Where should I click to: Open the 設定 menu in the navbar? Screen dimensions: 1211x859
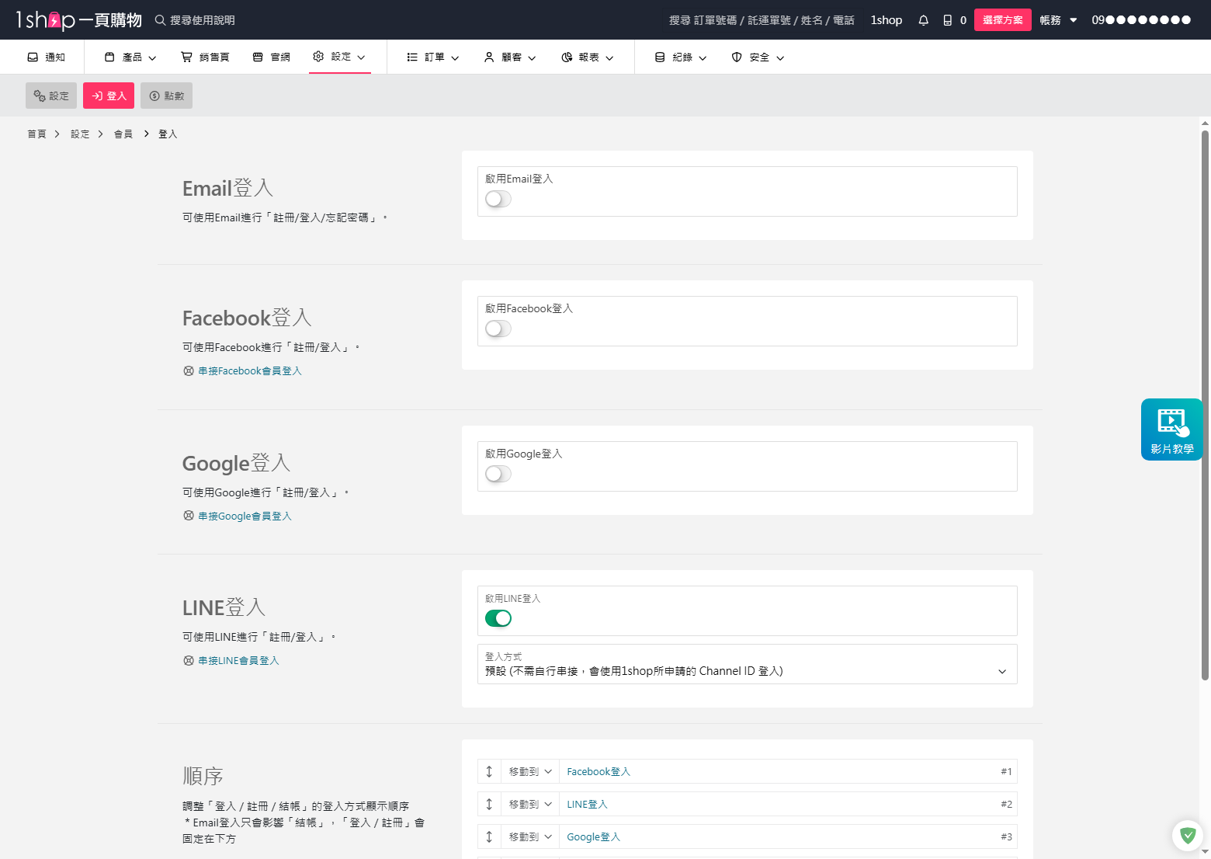click(x=339, y=56)
